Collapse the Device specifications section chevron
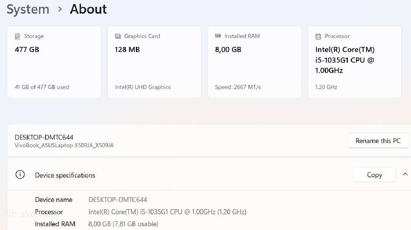 [x=405, y=175]
